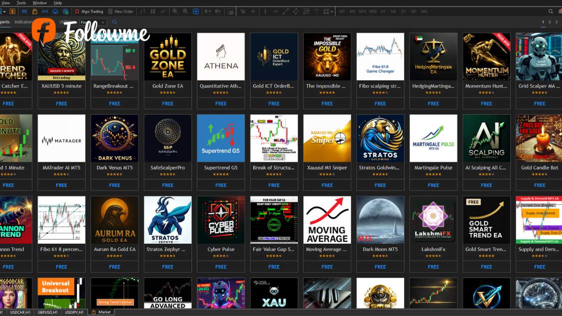The height and width of the screenshot is (316, 562).
Task: Open the Help menu
Action: [58, 3]
